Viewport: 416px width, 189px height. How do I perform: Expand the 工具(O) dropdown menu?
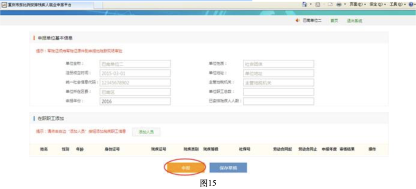[x=396, y=4]
